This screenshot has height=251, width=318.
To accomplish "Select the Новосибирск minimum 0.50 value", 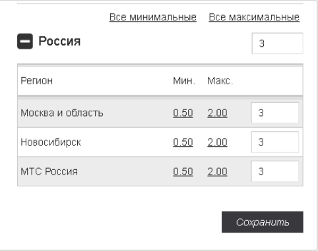I will coord(183,142).
